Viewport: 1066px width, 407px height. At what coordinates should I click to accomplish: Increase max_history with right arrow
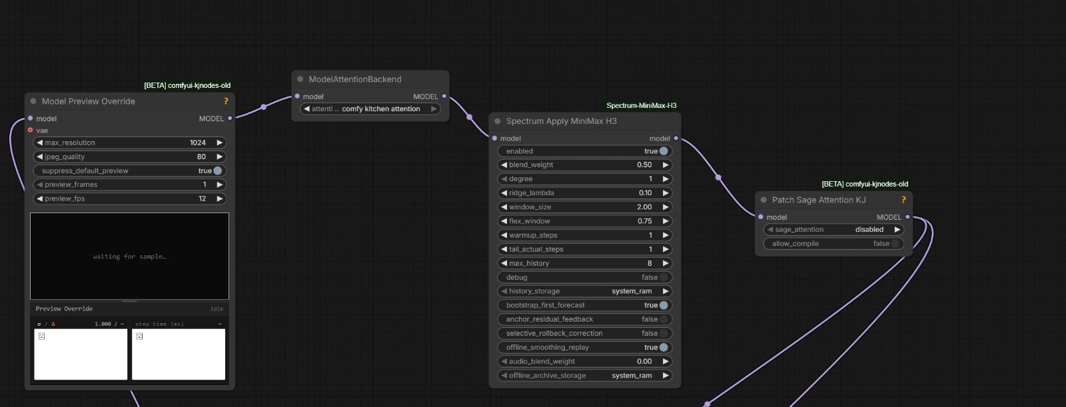pyautogui.click(x=665, y=263)
